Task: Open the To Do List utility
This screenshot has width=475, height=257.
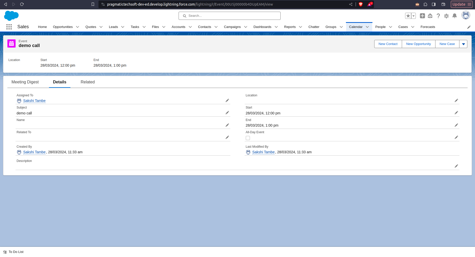Action: [x=13, y=252]
